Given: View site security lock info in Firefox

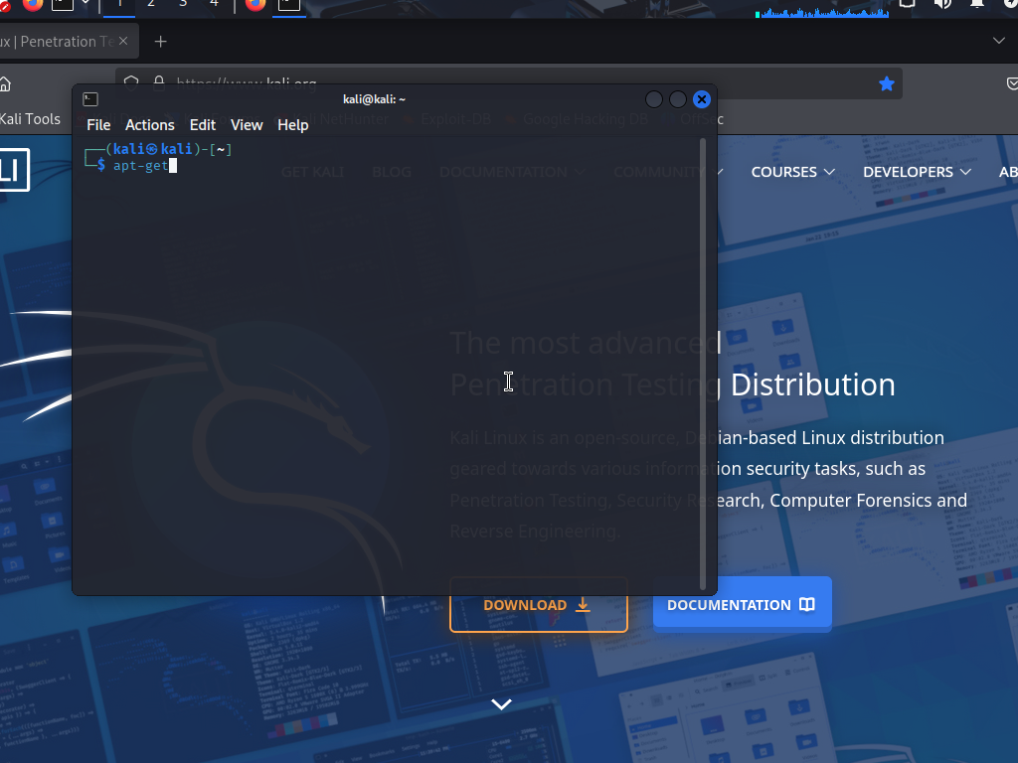Looking at the screenshot, I should coord(158,82).
